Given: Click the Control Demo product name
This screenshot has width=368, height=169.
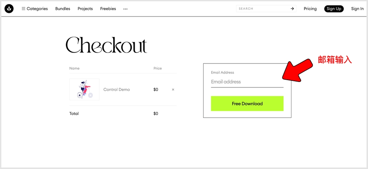Looking at the screenshot, I should point(117,90).
